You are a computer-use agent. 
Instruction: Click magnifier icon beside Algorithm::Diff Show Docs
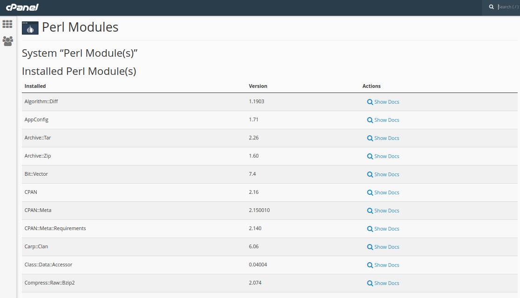[370, 102]
